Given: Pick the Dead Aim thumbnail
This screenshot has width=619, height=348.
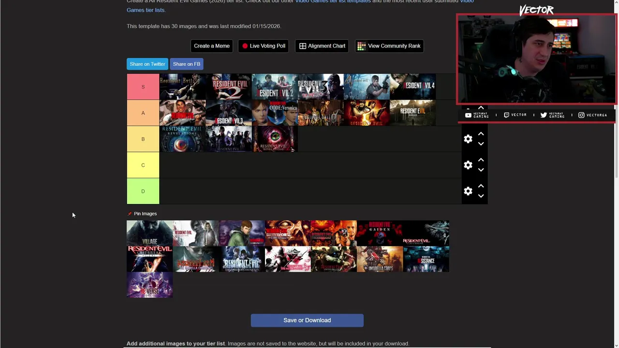Looking at the screenshot, I should coord(334,233).
